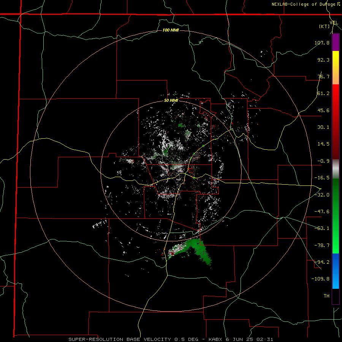This screenshot has width=342, height=342.
Task: Click the -16.5 velocity scale value
Action: (322, 178)
